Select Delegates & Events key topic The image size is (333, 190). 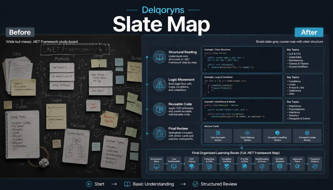(299, 119)
